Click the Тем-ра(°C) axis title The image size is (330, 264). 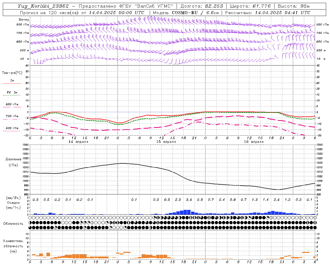(12, 73)
